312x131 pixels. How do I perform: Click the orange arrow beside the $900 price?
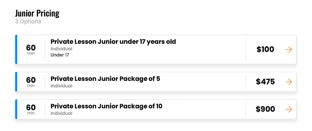(x=288, y=109)
